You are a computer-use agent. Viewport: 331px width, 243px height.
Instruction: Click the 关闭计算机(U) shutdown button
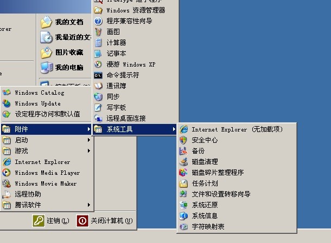coord(105,221)
